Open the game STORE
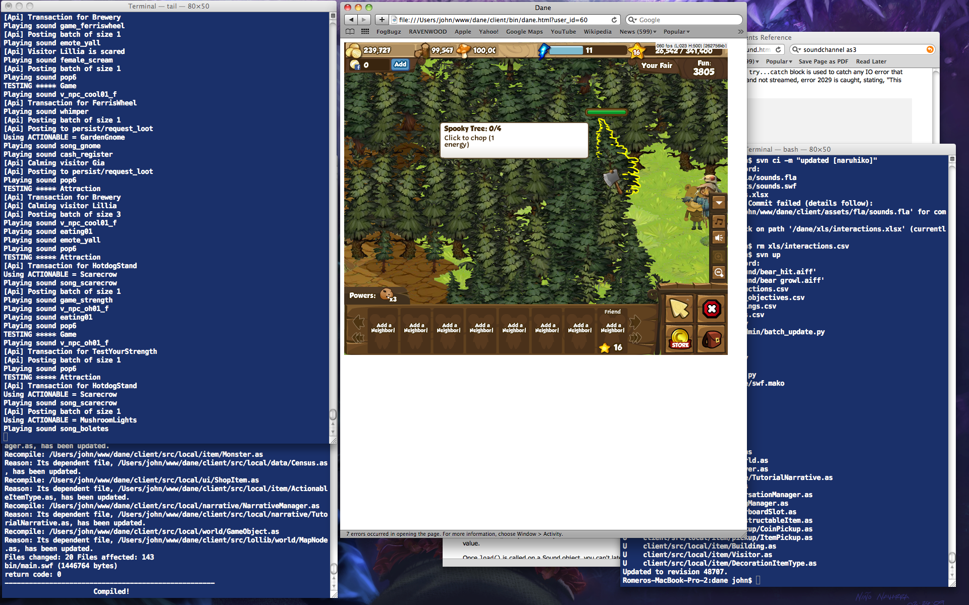 pyautogui.click(x=679, y=338)
